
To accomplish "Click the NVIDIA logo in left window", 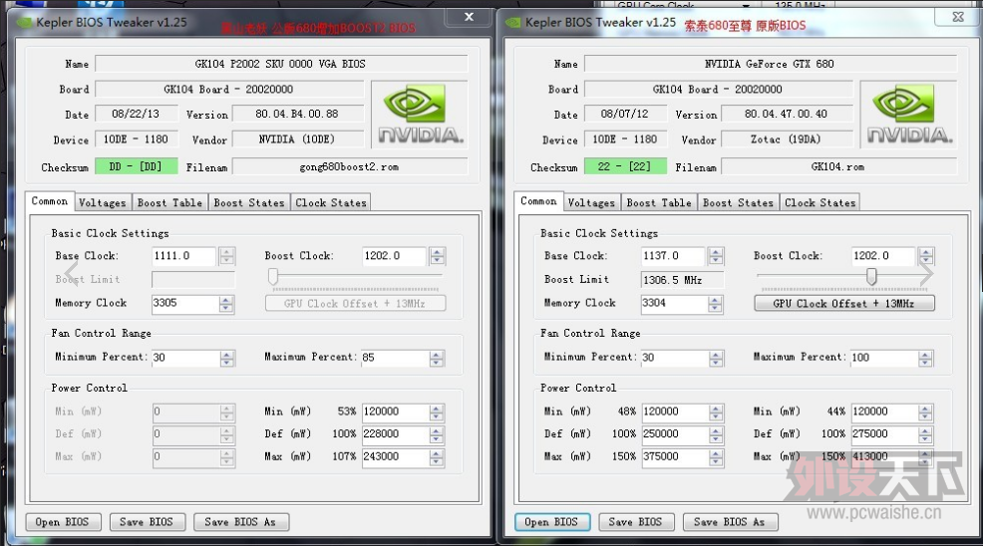I will pyautogui.click(x=420, y=115).
